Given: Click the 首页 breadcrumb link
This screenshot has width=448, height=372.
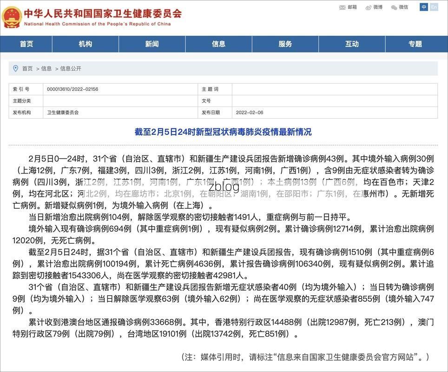Looking at the screenshot, I should point(27,68).
